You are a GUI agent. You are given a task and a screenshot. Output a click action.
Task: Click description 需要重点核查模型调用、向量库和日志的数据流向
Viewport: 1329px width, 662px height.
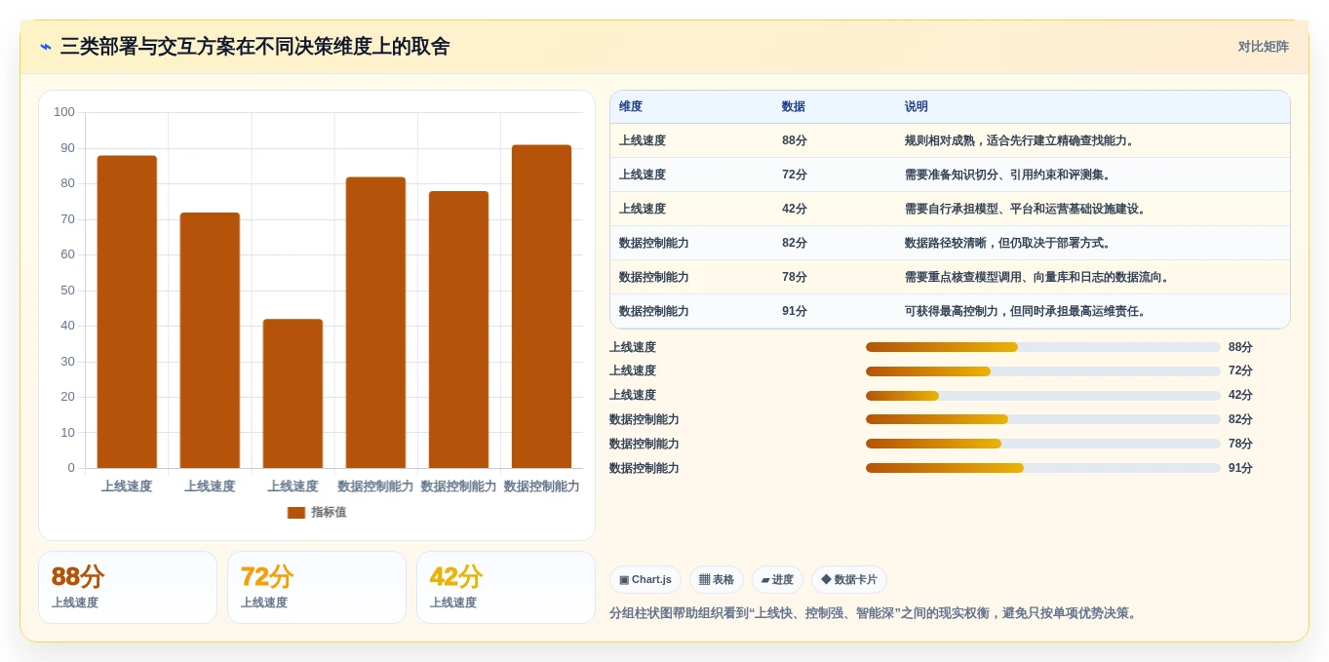coord(1038,277)
